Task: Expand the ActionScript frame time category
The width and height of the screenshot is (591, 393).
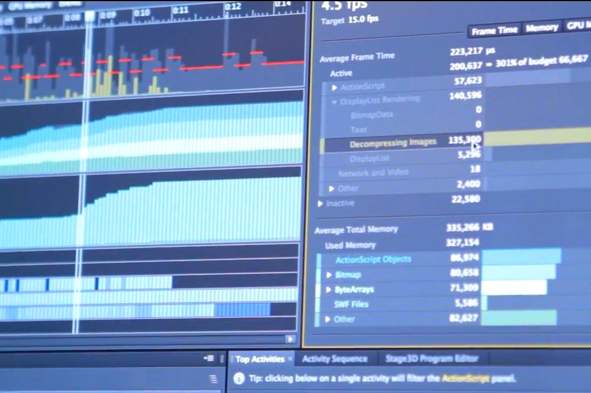Action: (334, 87)
